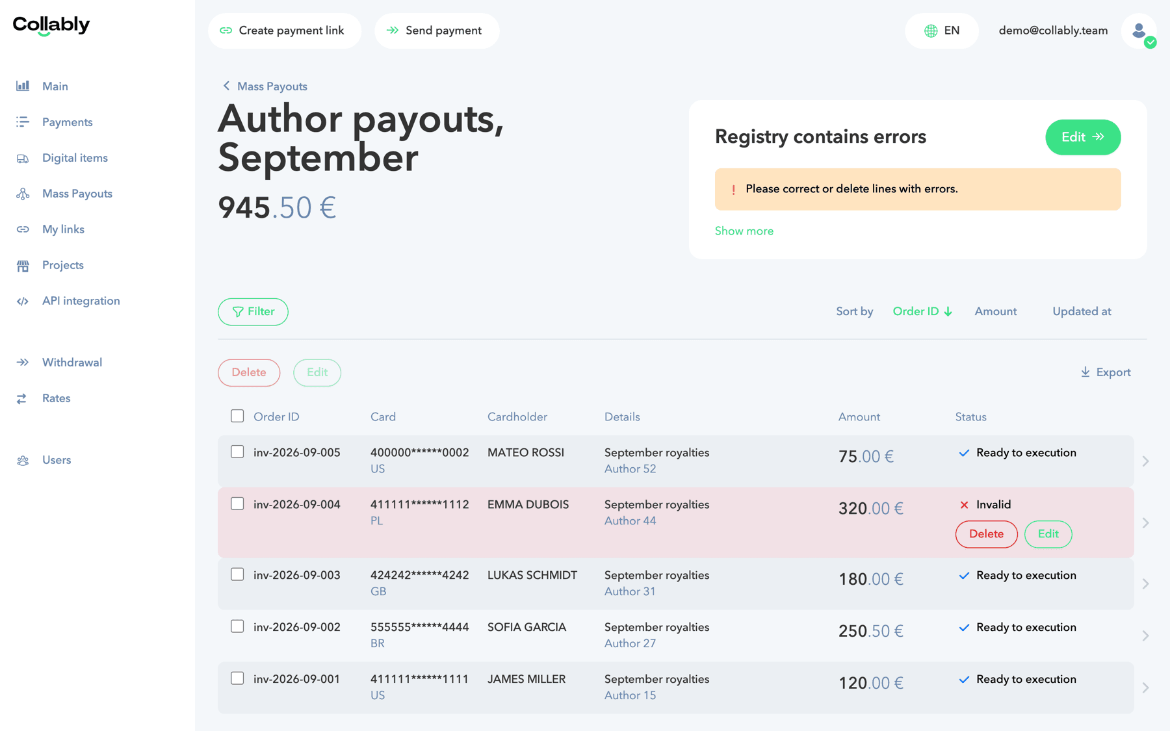Toggle the select-all checkbox in header
Viewport: 1170px width, 731px height.
tap(237, 416)
